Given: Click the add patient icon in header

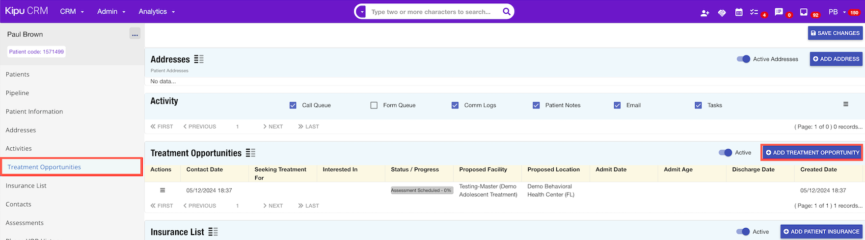Looking at the screenshot, I should [x=704, y=13].
